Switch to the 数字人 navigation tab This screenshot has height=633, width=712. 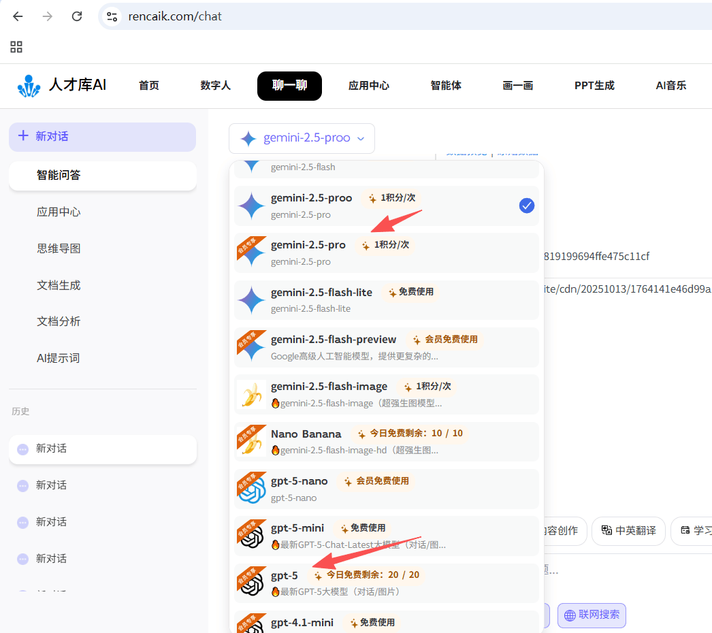tap(215, 86)
